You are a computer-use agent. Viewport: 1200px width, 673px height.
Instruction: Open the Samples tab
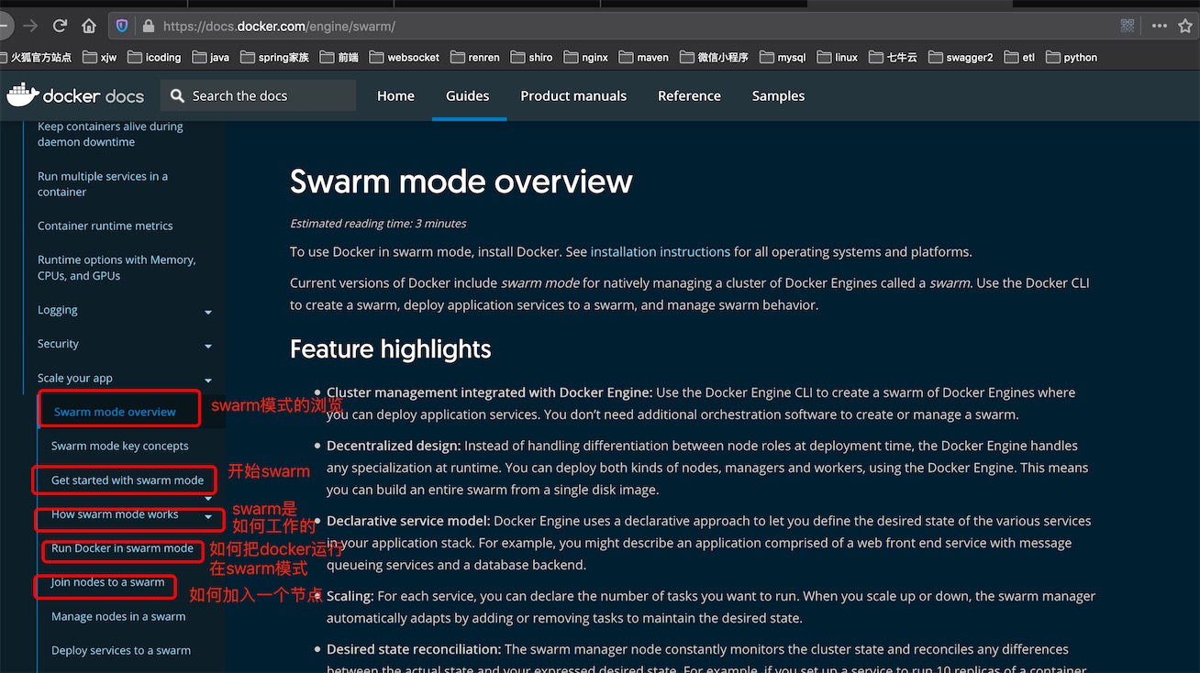click(x=778, y=95)
